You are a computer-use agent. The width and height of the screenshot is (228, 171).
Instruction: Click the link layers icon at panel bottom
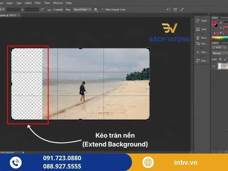pos(221,152)
